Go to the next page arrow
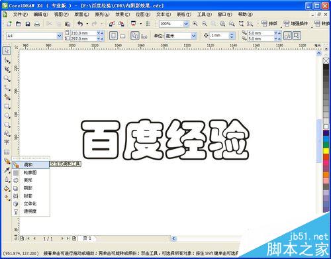 [62, 238]
